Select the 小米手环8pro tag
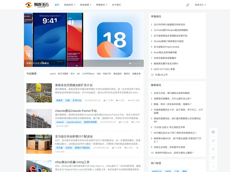This screenshot has height=172, width=230. tap(88, 74)
